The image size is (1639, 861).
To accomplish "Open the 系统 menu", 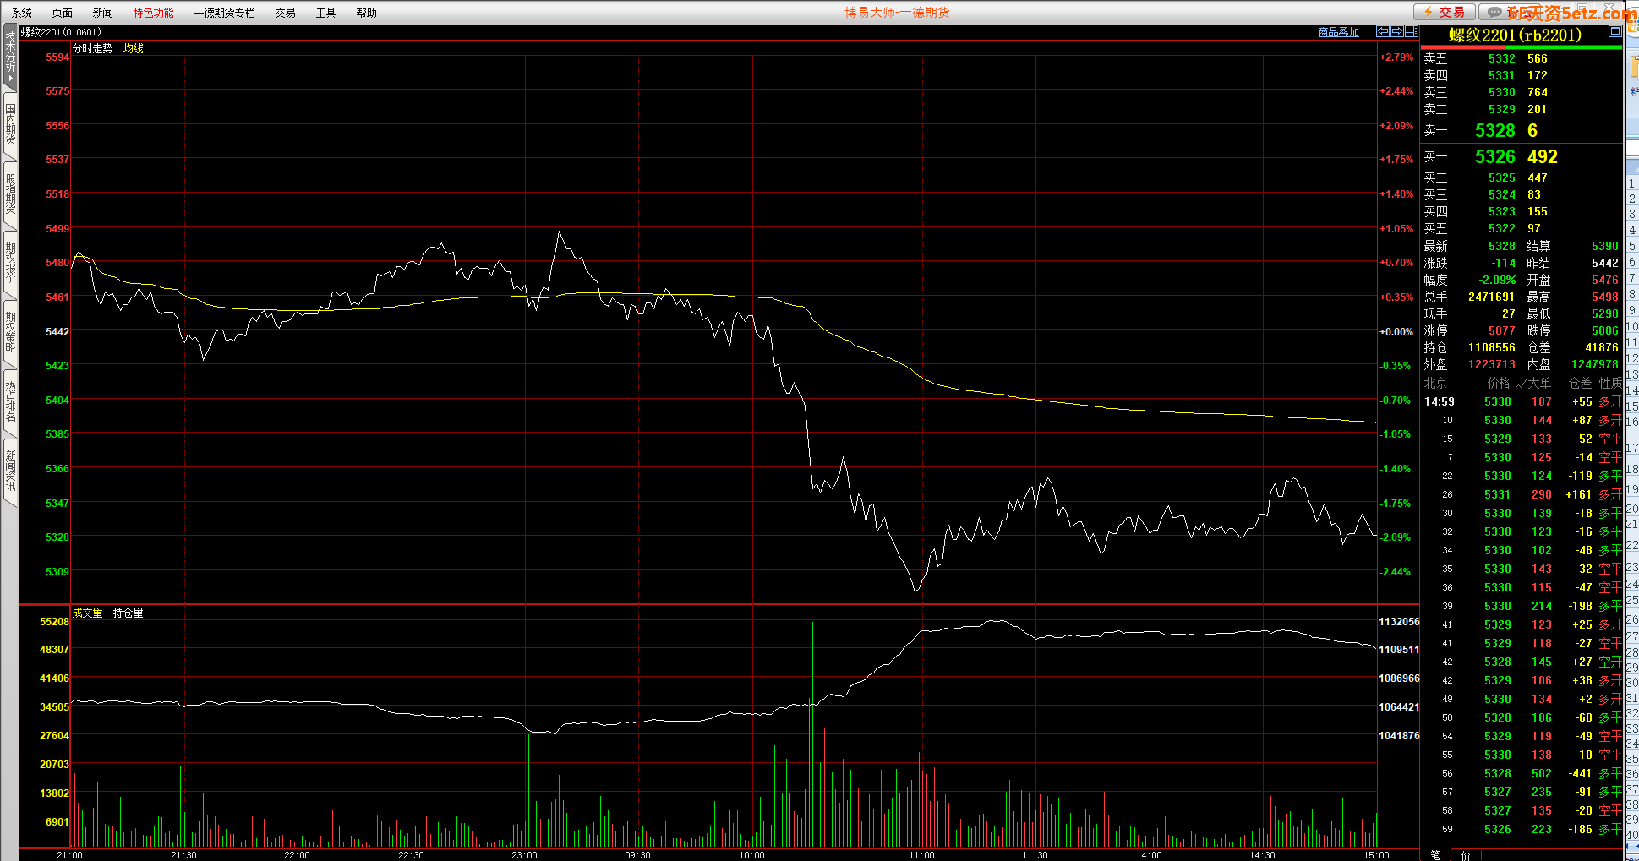I will pyautogui.click(x=22, y=13).
